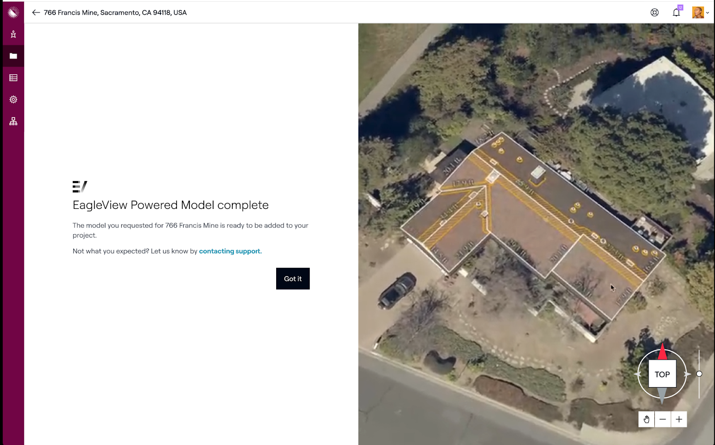Open the Projects folder icon in sidebar
The width and height of the screenshot is (715, 445).
[x=13, y=56]
